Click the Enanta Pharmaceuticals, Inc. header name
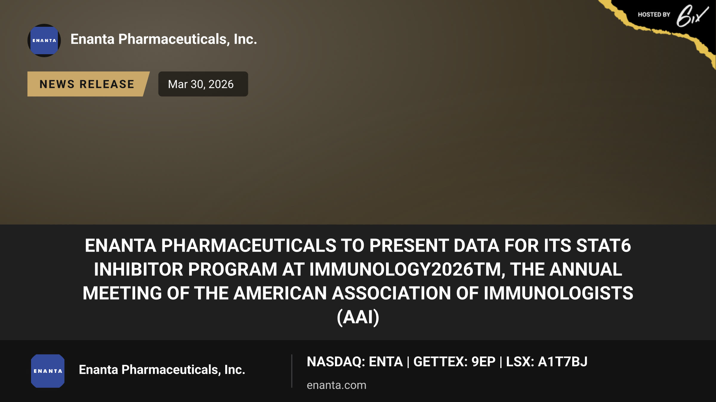This screenshot has height=402, width=716. coord(164,39)
